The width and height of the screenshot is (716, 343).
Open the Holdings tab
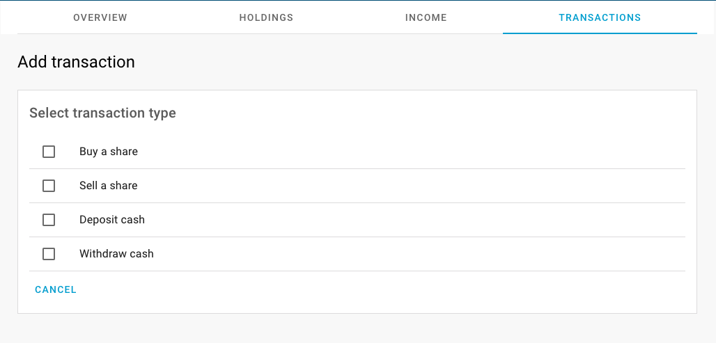pos(266,17)
